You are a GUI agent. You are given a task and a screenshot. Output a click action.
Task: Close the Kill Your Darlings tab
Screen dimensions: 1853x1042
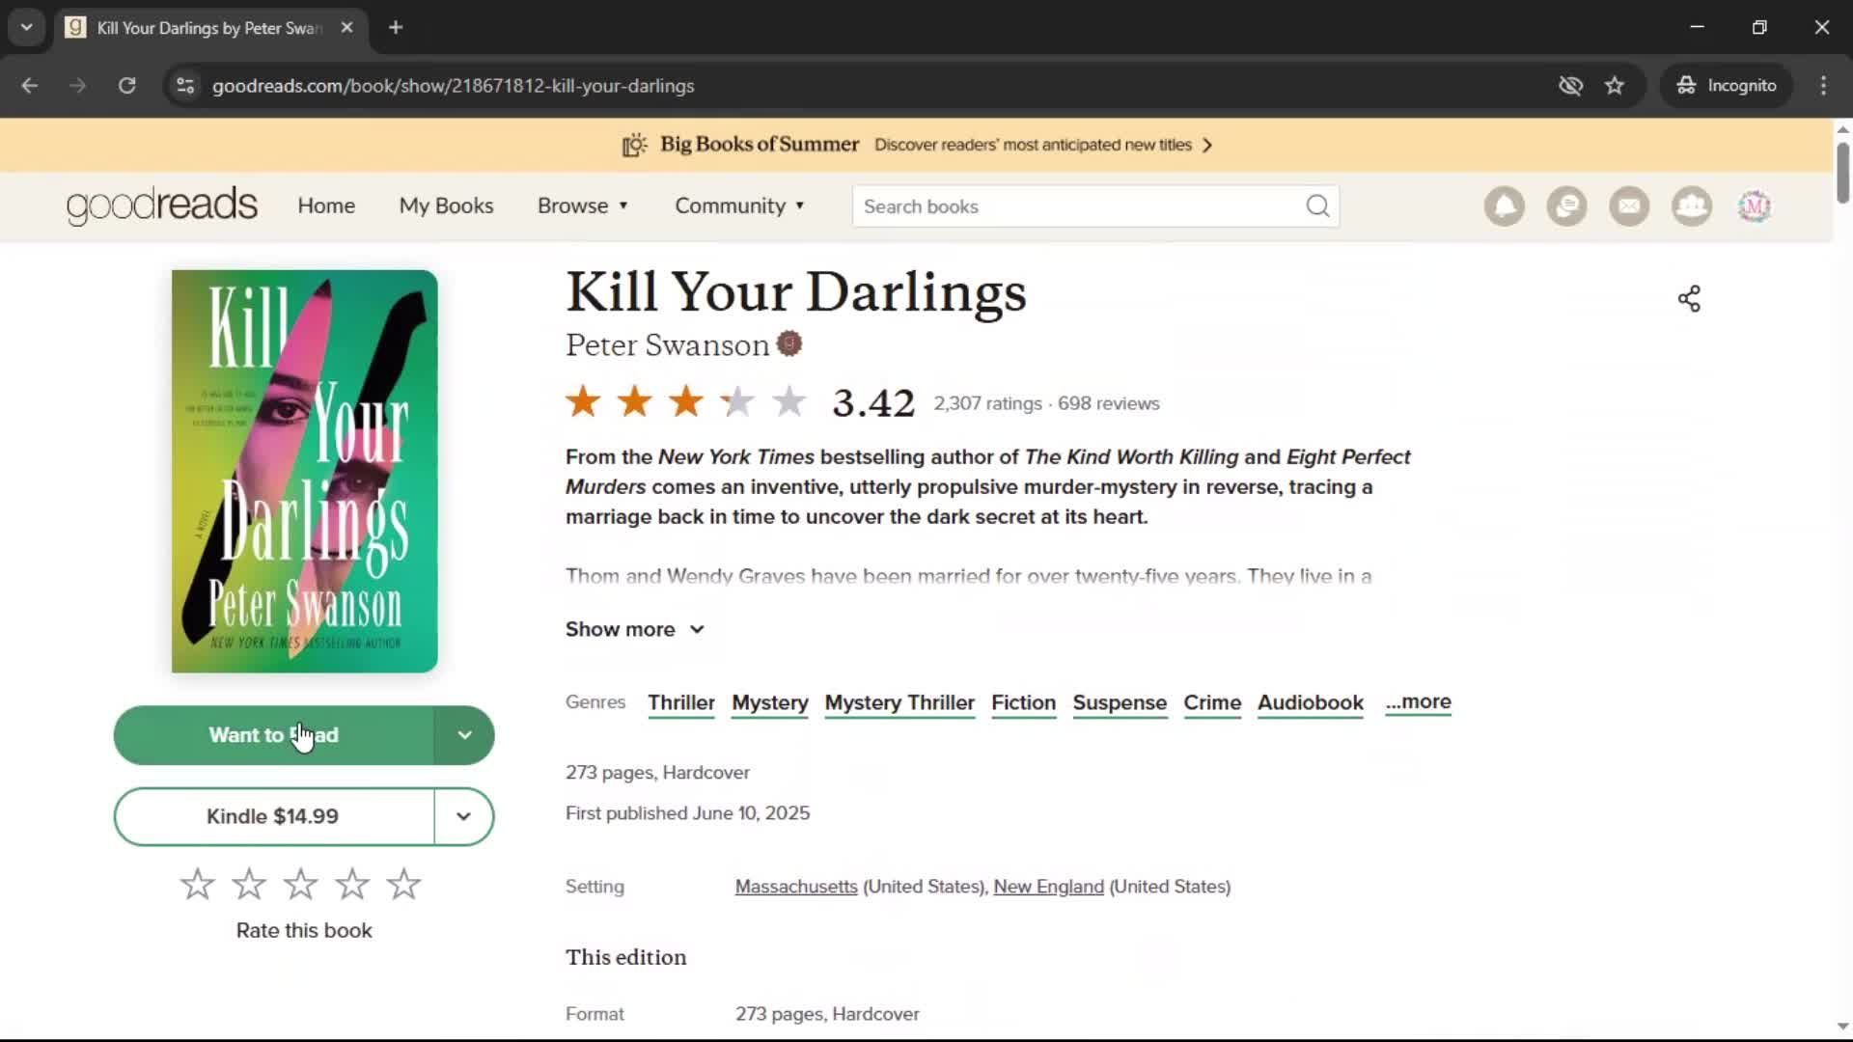[x=347, y=28]
